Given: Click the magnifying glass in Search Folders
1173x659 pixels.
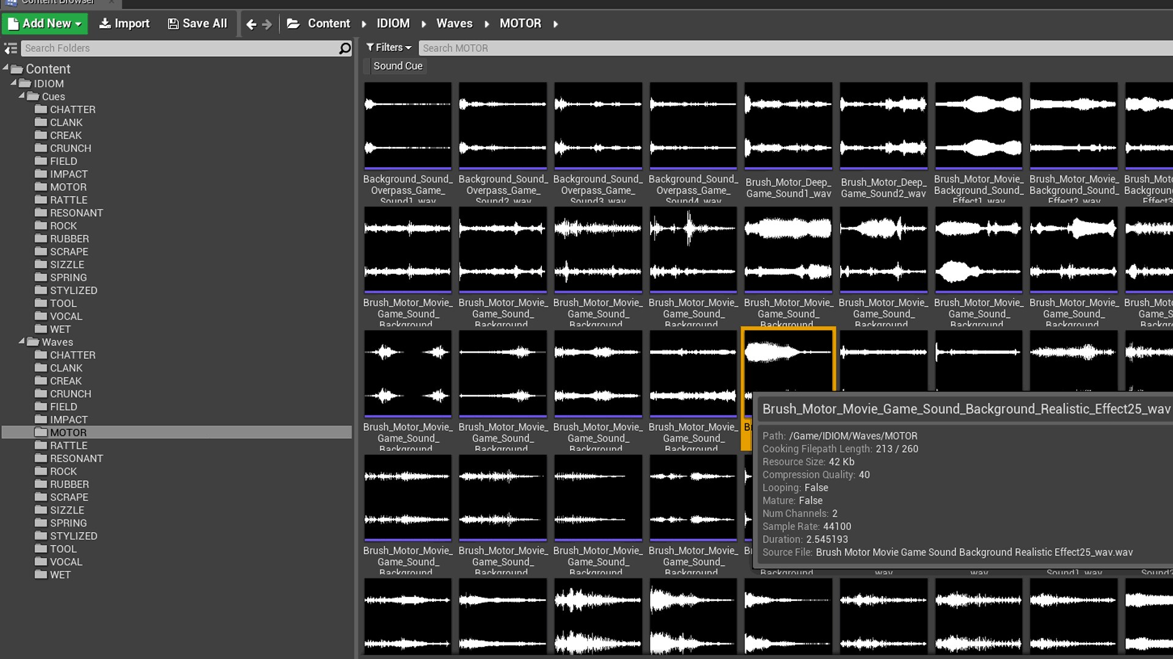Looking at the screenshot, I should point(345,48).
